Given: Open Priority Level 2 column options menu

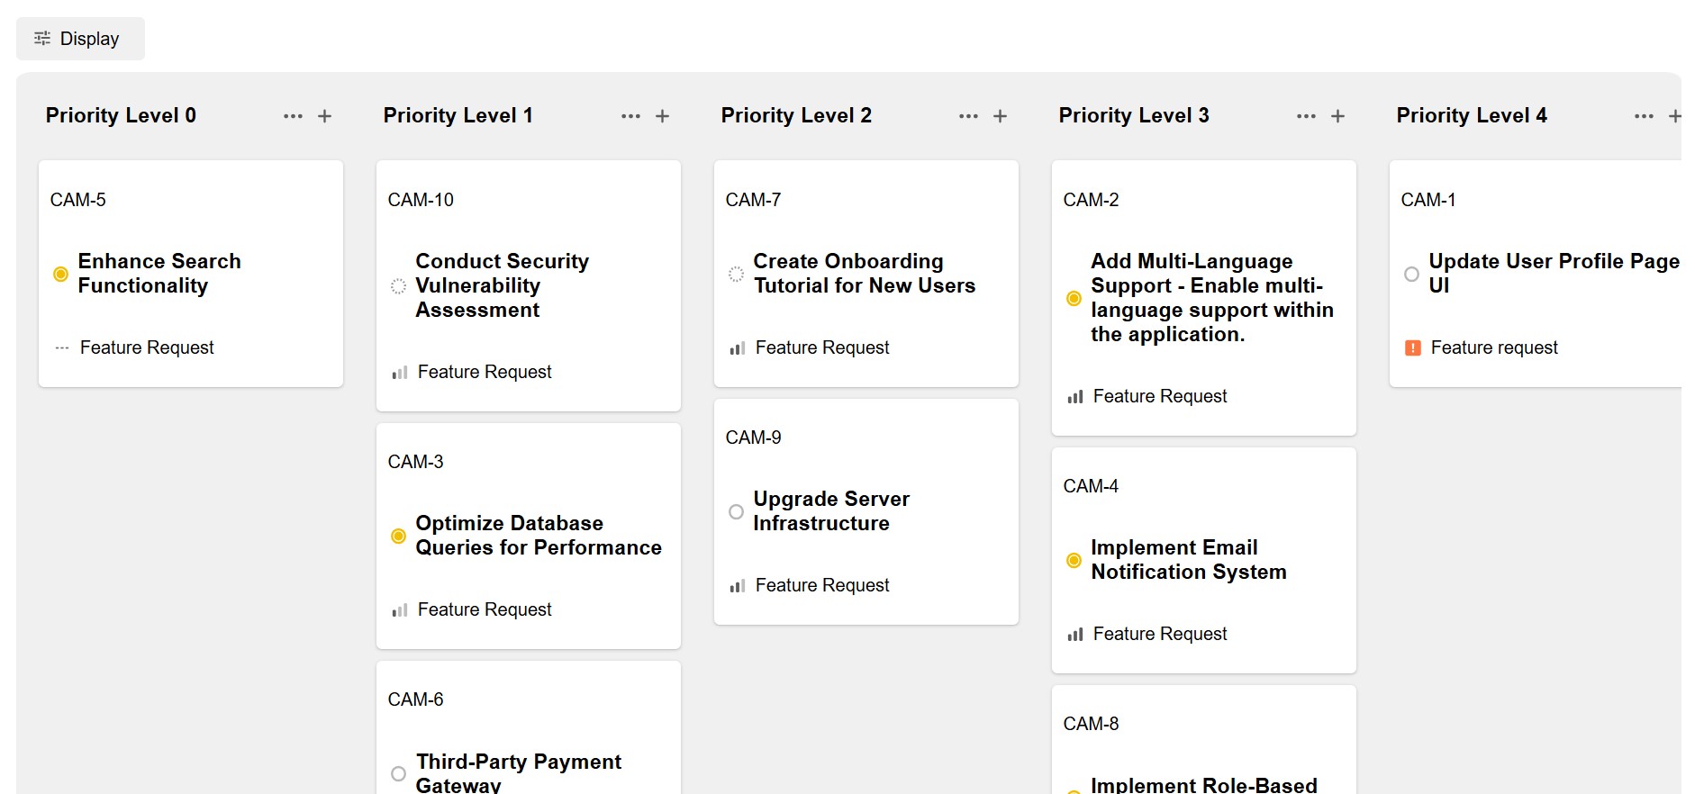Looking at the screenshot, I should point(969,116).
